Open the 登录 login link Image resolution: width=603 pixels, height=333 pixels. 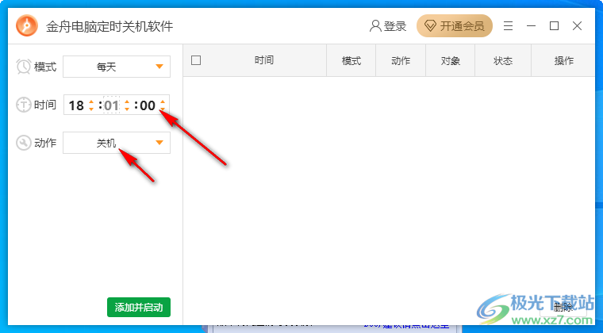pyautogui.click(x=388, y=26)
